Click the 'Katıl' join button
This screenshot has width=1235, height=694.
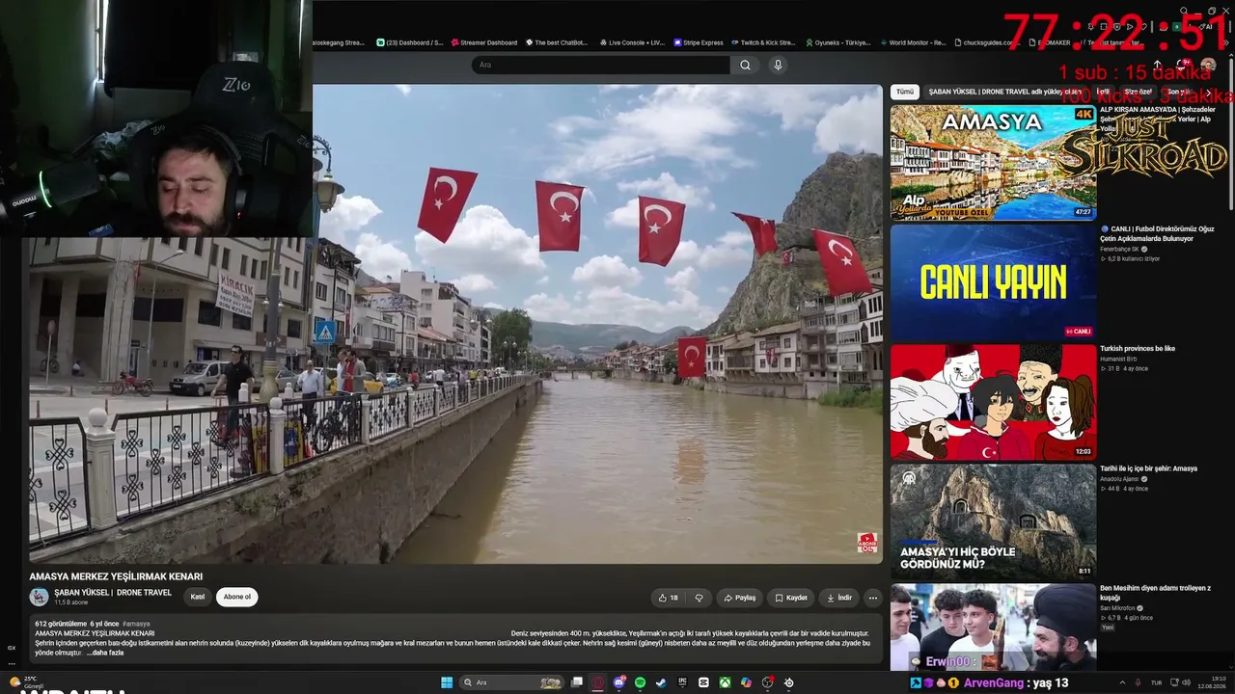click(197, 597)
